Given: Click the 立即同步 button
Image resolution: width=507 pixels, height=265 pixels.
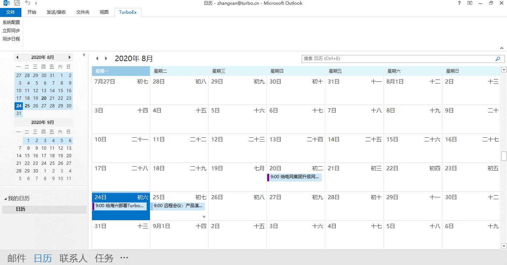Looking at the screenshot, I should tap(11, 31).
